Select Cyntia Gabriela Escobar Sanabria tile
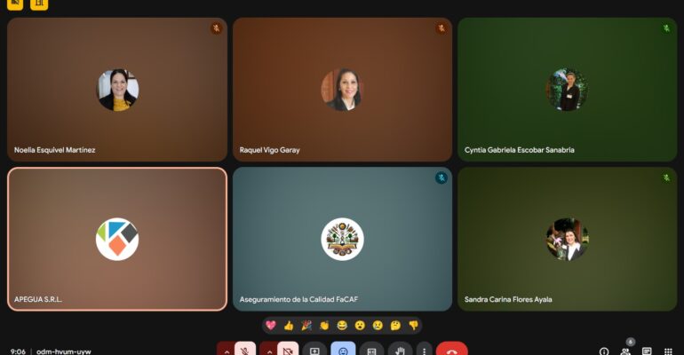684x355 pixels. point(568,90)
